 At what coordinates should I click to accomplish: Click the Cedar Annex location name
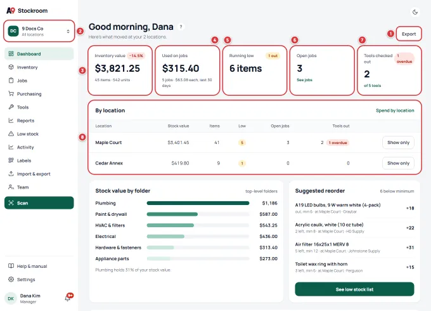pos(109,163)
